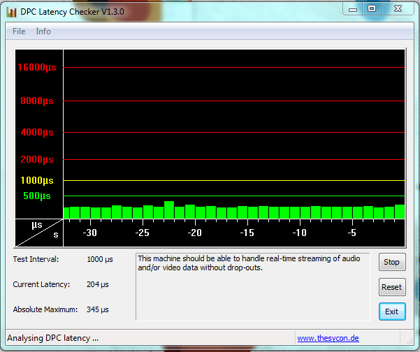This screenshot has height=352, width=420.
Task: Click the DPC Latency Checker V1.3.0 title
Action: (72, 12)
